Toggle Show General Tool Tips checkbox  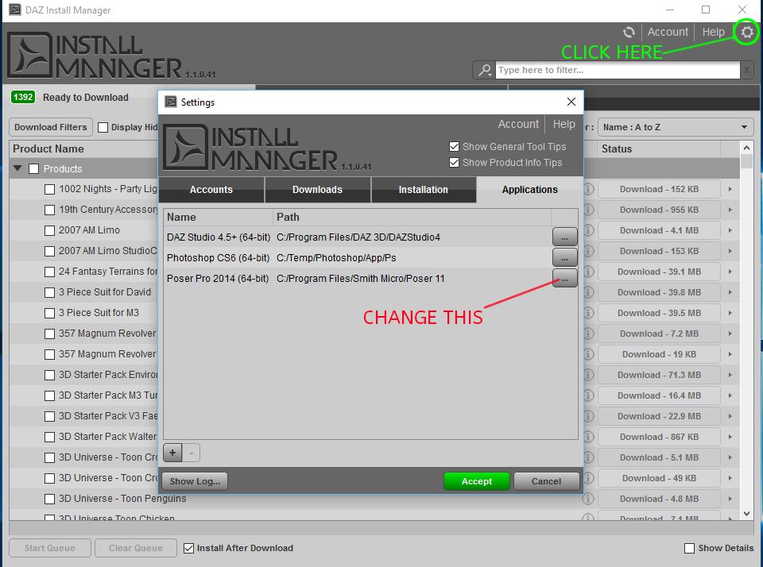coord(454,146)
